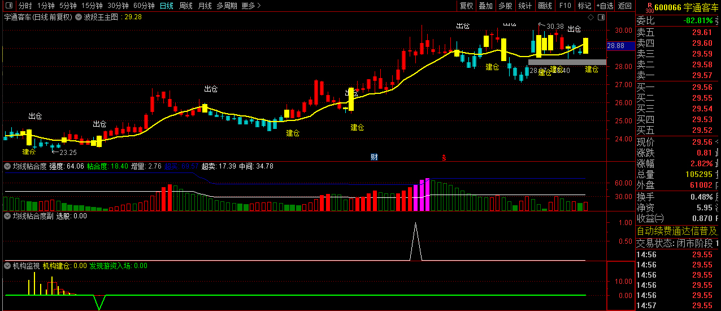Open the 画线 drawing tools
721x311 pixels.
[x=545, y=6]
